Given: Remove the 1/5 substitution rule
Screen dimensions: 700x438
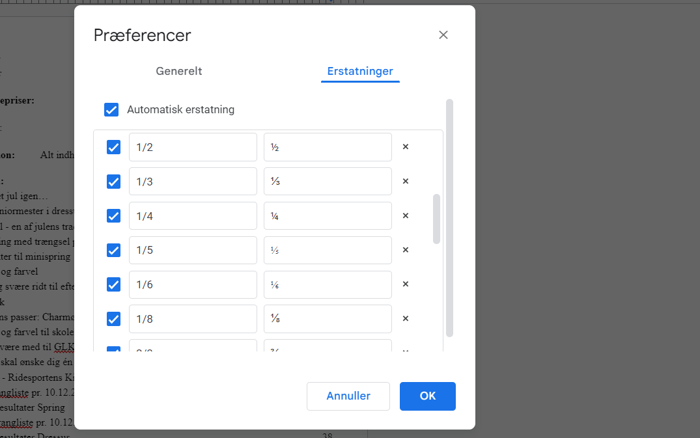Looking at the screenshot, I should coord(405,250).
